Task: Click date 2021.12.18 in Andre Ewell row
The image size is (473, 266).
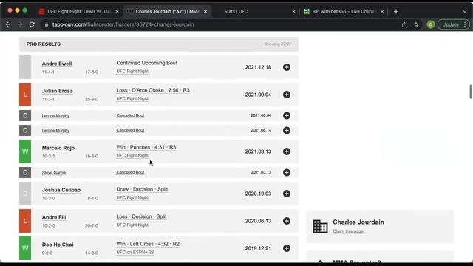Action: point(258,67)
